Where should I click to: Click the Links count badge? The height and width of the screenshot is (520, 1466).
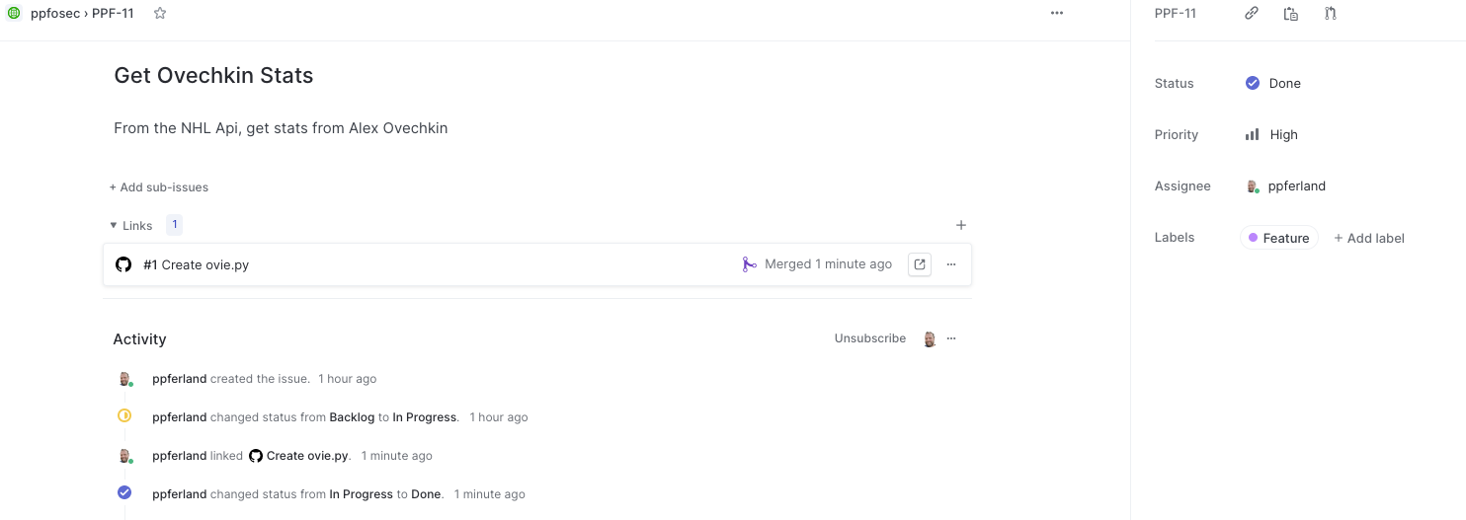[x=175, y=225]
